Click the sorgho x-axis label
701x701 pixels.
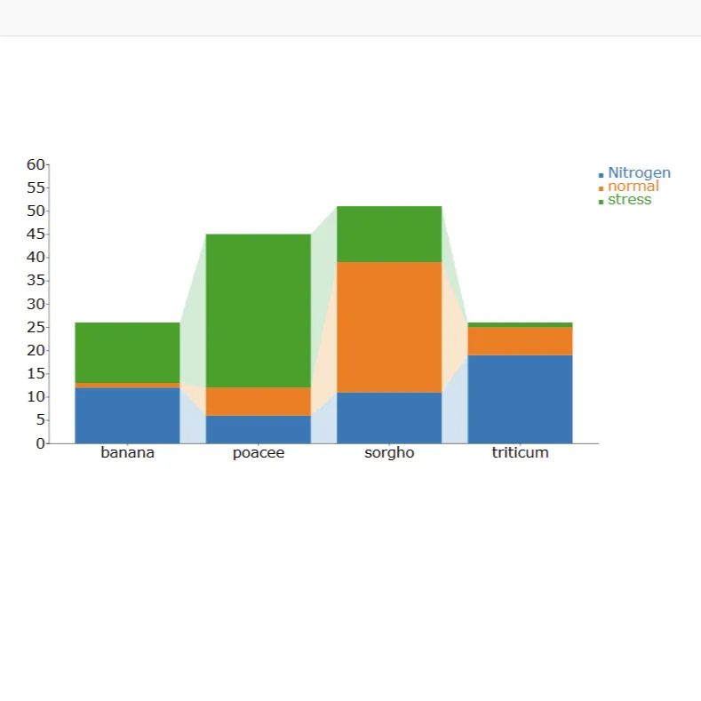389,453
